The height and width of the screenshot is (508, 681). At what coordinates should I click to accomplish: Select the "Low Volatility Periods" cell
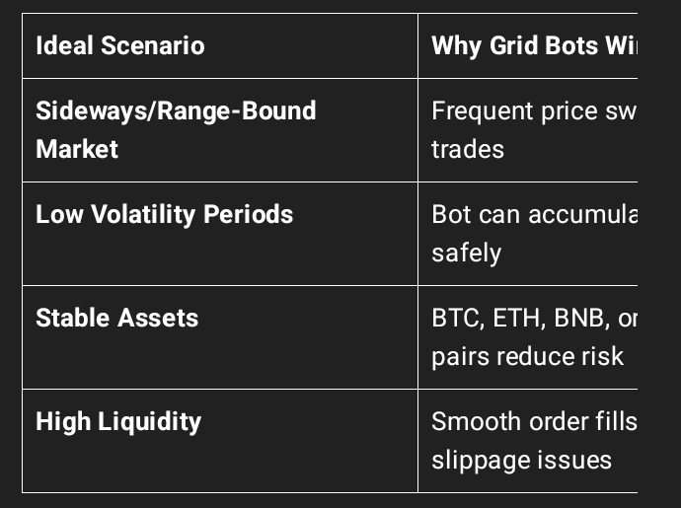click(164, 214)
